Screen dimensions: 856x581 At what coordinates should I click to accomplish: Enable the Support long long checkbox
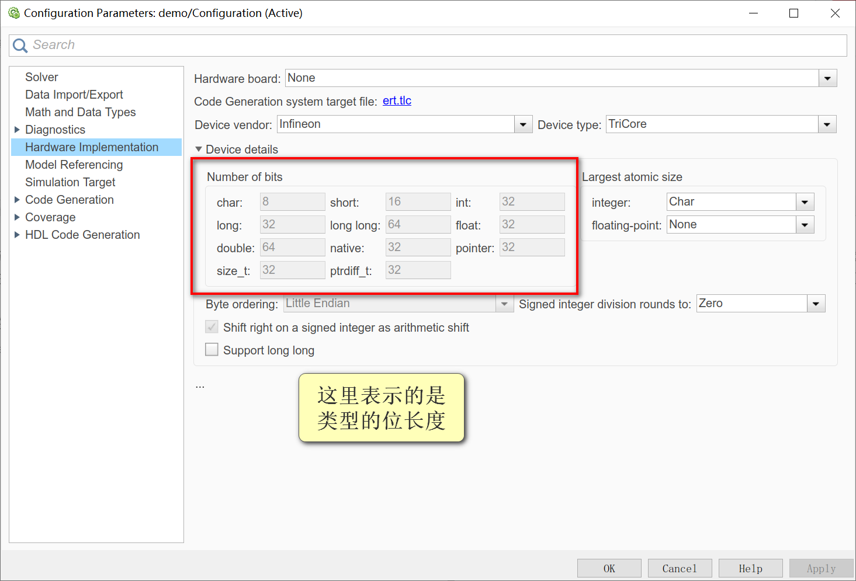click(212, 350)
